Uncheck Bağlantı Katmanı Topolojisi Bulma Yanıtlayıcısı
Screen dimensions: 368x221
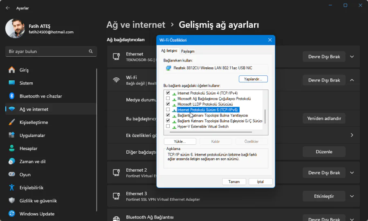[x=168, y=115]
